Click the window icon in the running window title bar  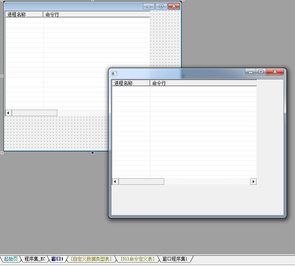tap(114, 74)
